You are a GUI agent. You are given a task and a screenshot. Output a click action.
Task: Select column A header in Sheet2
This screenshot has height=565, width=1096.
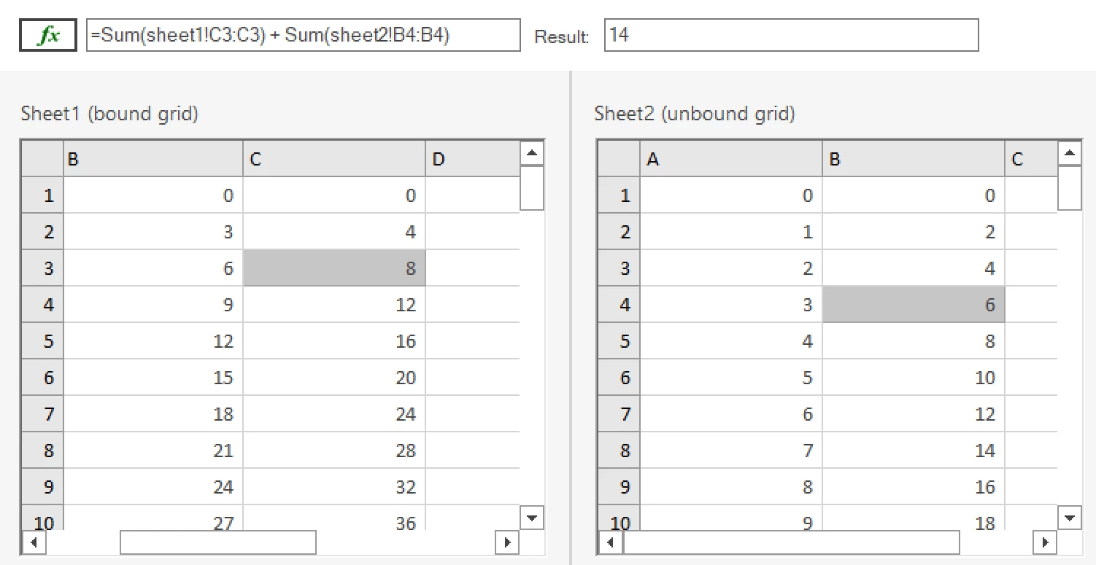tap(730, 158)
